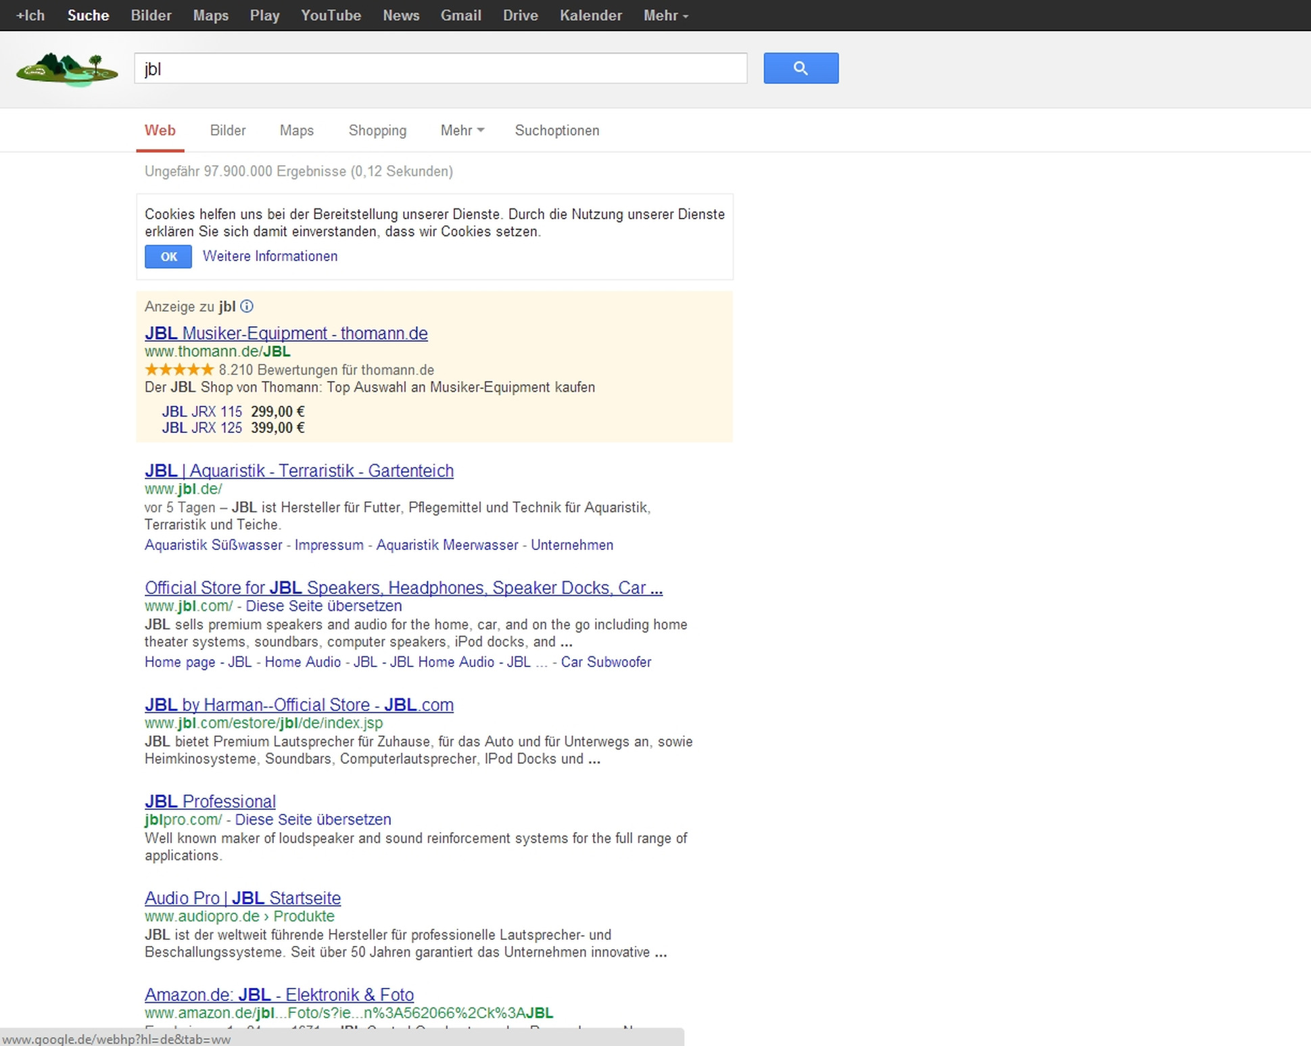The height and width of the screenshot is (1046, 1311).
Task: Click the green URL www.thomann.de/JBL
Action: 217,351
